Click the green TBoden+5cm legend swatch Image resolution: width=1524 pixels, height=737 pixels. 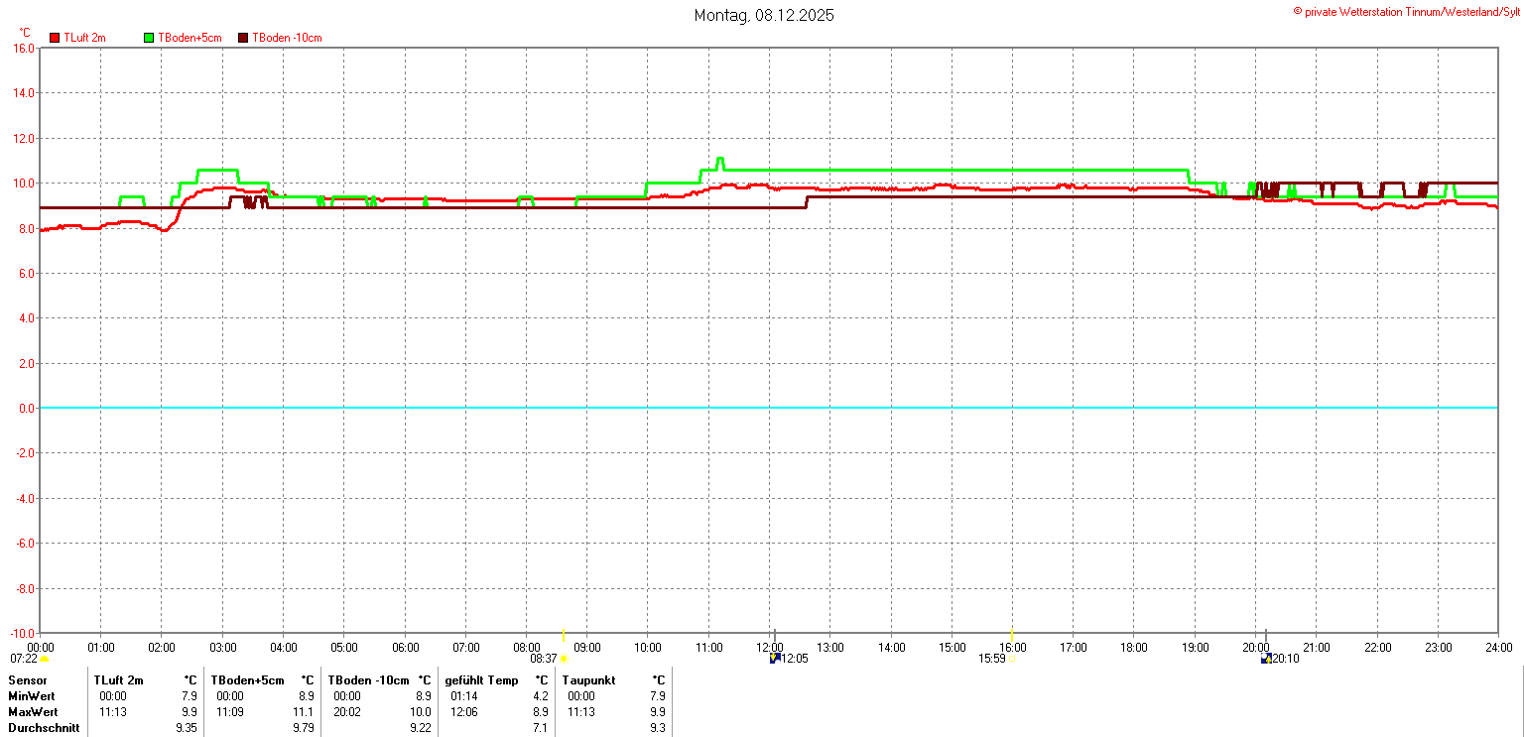point(149,38)
